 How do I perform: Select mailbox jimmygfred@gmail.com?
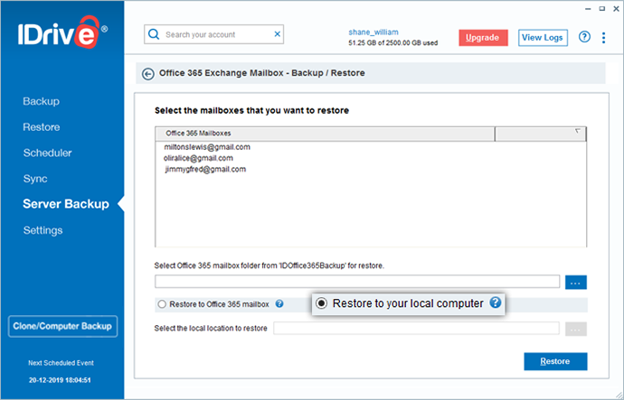coord(205,169)
